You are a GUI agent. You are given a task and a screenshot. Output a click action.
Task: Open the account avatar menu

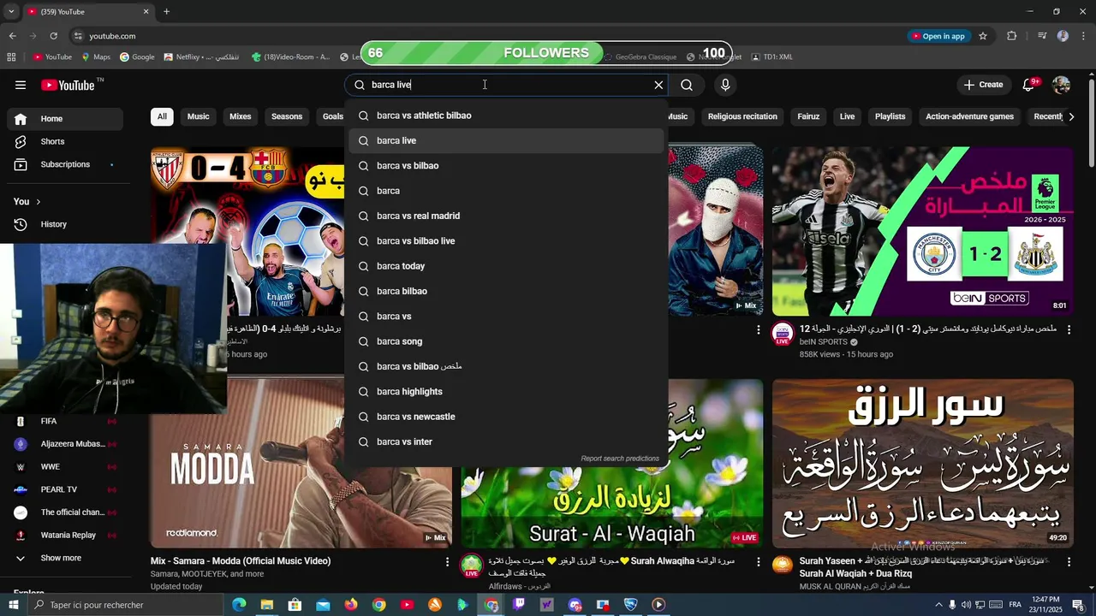(1061, 85)
